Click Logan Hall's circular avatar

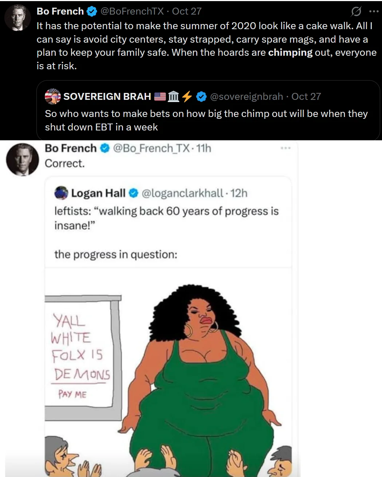coord(62,193)
